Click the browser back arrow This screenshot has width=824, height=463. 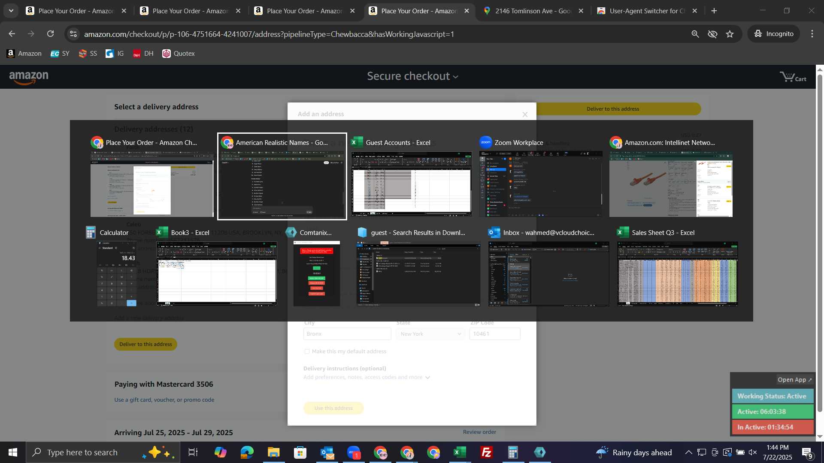pos(12,34)
